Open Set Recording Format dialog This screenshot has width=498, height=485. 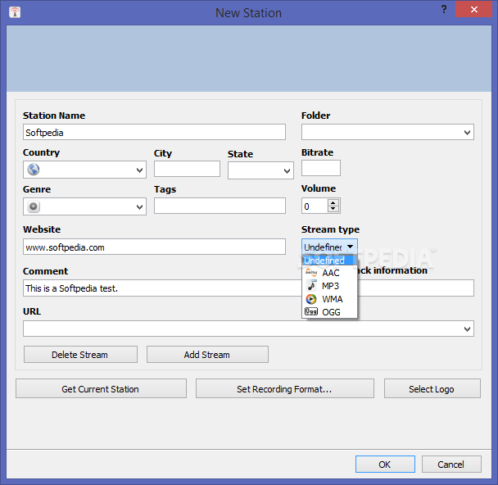284,388
